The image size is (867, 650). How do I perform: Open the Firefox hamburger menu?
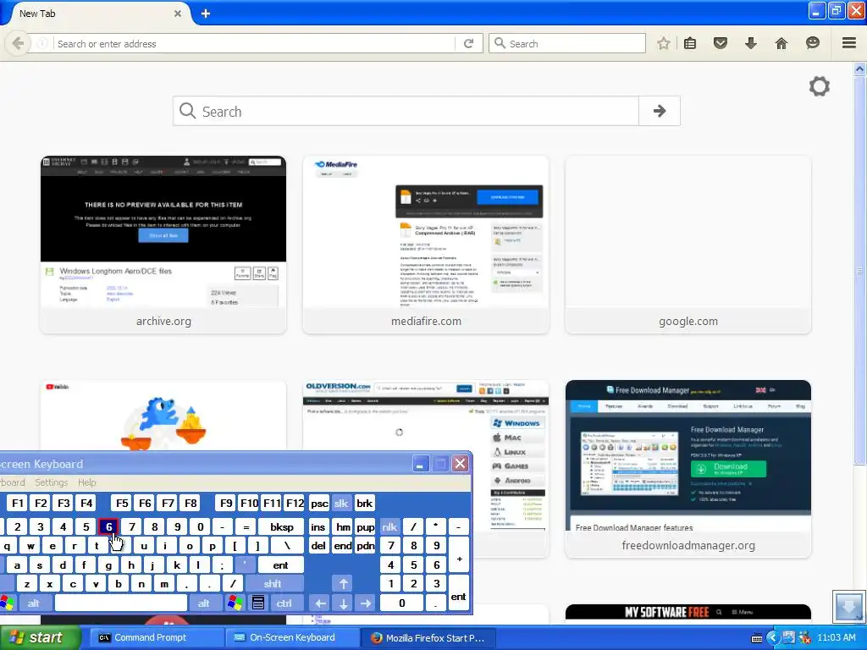849,43
